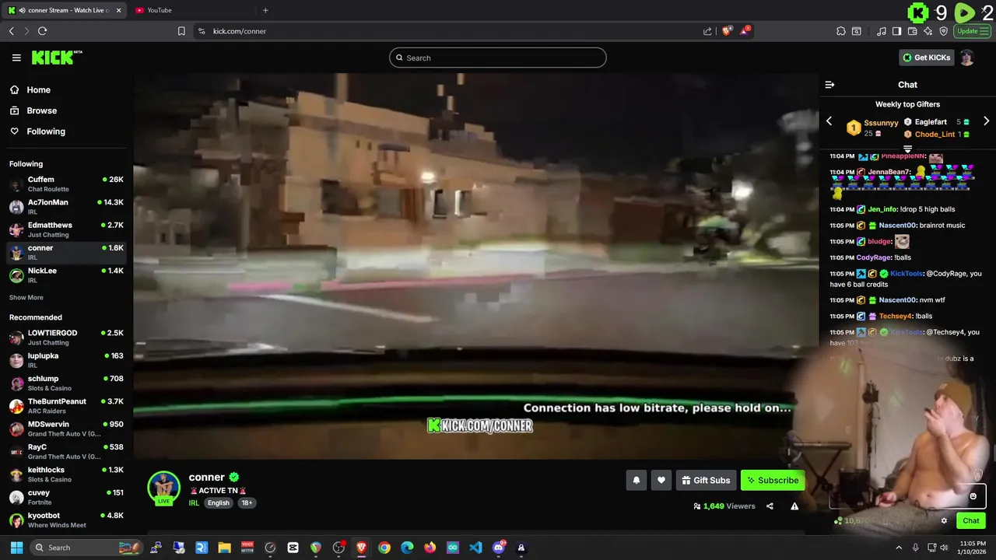This screenshot has height=560, width=996.
Task: Open the Brave Update menu
Action: [x=972, y=31]
